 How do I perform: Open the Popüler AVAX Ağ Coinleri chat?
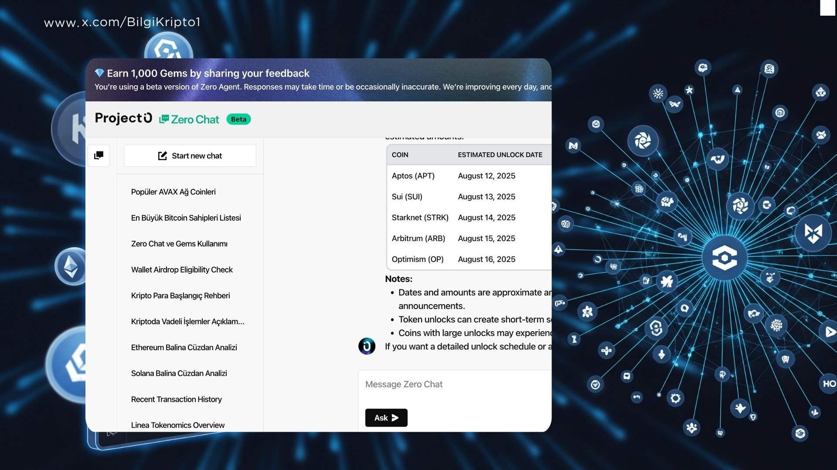[x=173, y=192]
